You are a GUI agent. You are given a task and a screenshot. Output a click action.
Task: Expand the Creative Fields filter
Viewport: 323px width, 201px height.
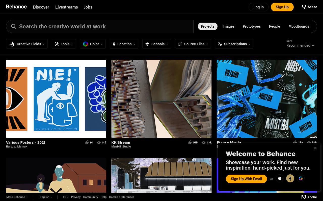point(27,44)
